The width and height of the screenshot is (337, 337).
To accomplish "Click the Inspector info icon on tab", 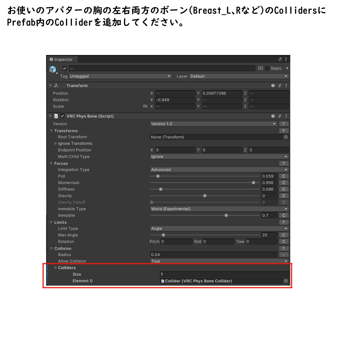I will pyautogui.click(x=51, y=59).
